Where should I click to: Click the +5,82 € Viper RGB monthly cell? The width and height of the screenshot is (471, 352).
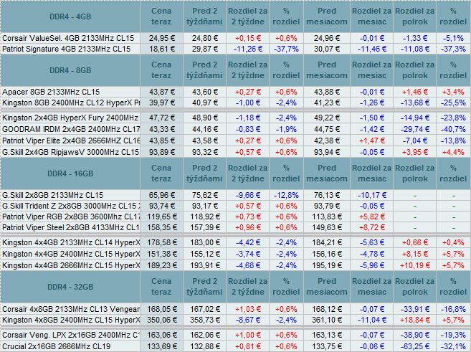[372, 217]
